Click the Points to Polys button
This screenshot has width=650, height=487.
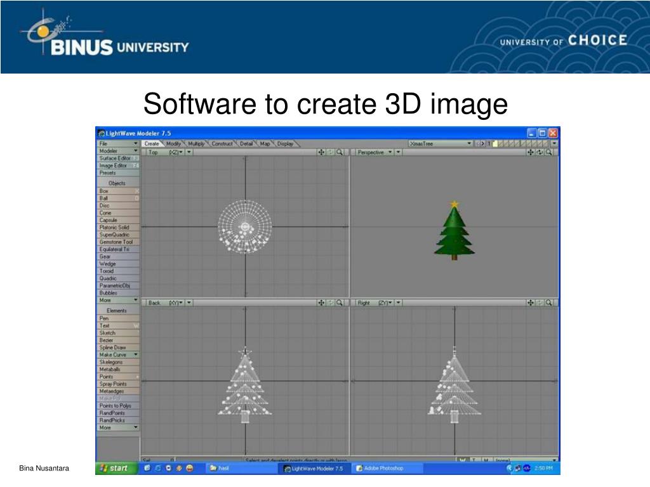pyautogui.click(x=118, y=406)
